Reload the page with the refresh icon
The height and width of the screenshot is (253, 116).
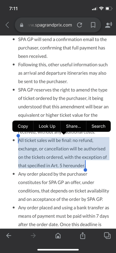pyautogui.click(x=80, y=25)
